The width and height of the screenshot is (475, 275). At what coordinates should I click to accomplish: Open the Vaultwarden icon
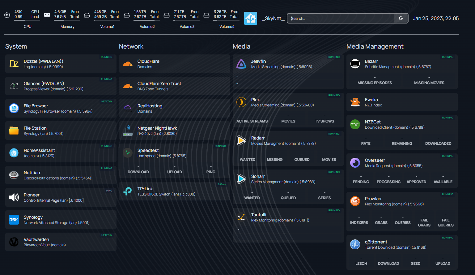14,242
